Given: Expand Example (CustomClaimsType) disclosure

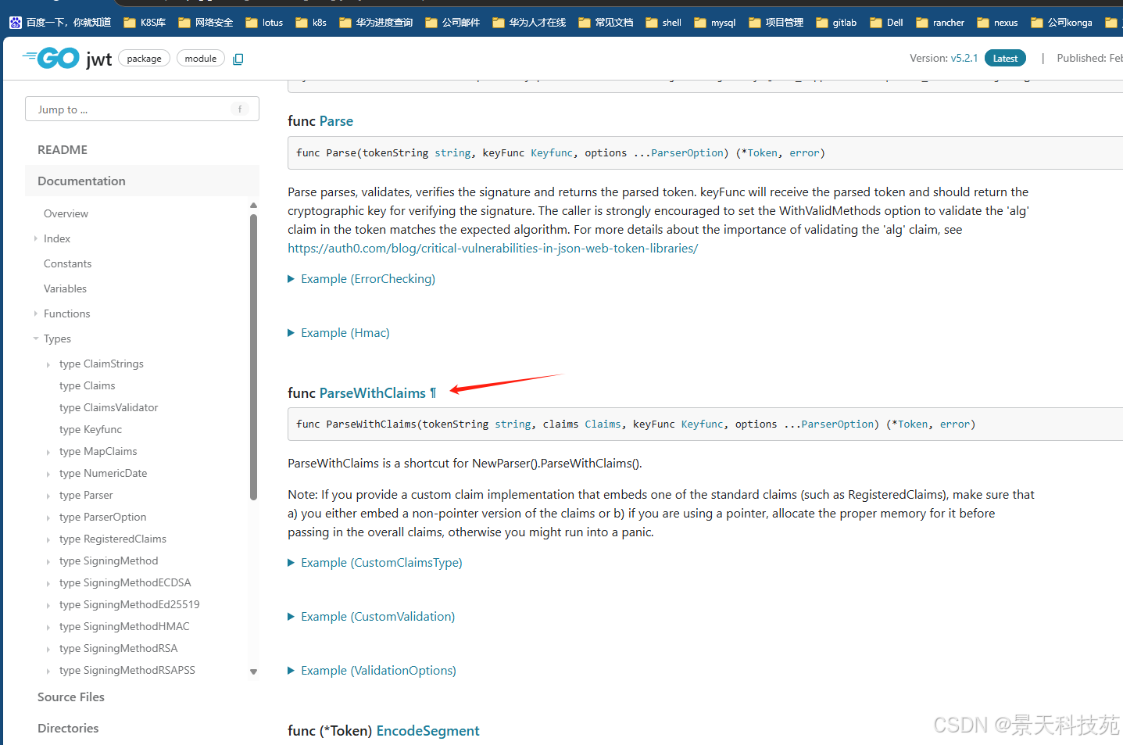Looking at the screenshot, I should point(375,563).
